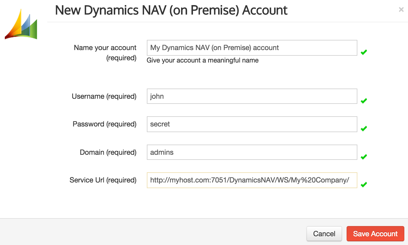Click the 'Give your account a meaningful name' hint
This screenshot has width=408, height=245.
[203, 60]
